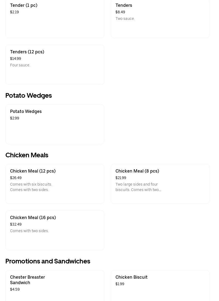Click the $26.49 price label
Image resolution: width=219 pixels, height=301 pixels.
[x=16, y=178]
